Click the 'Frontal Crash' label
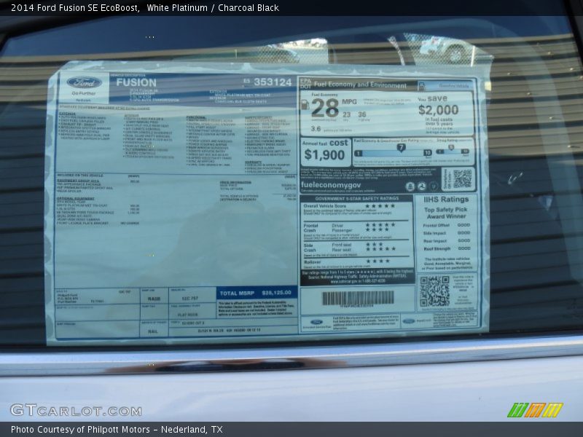 point(311,228)
